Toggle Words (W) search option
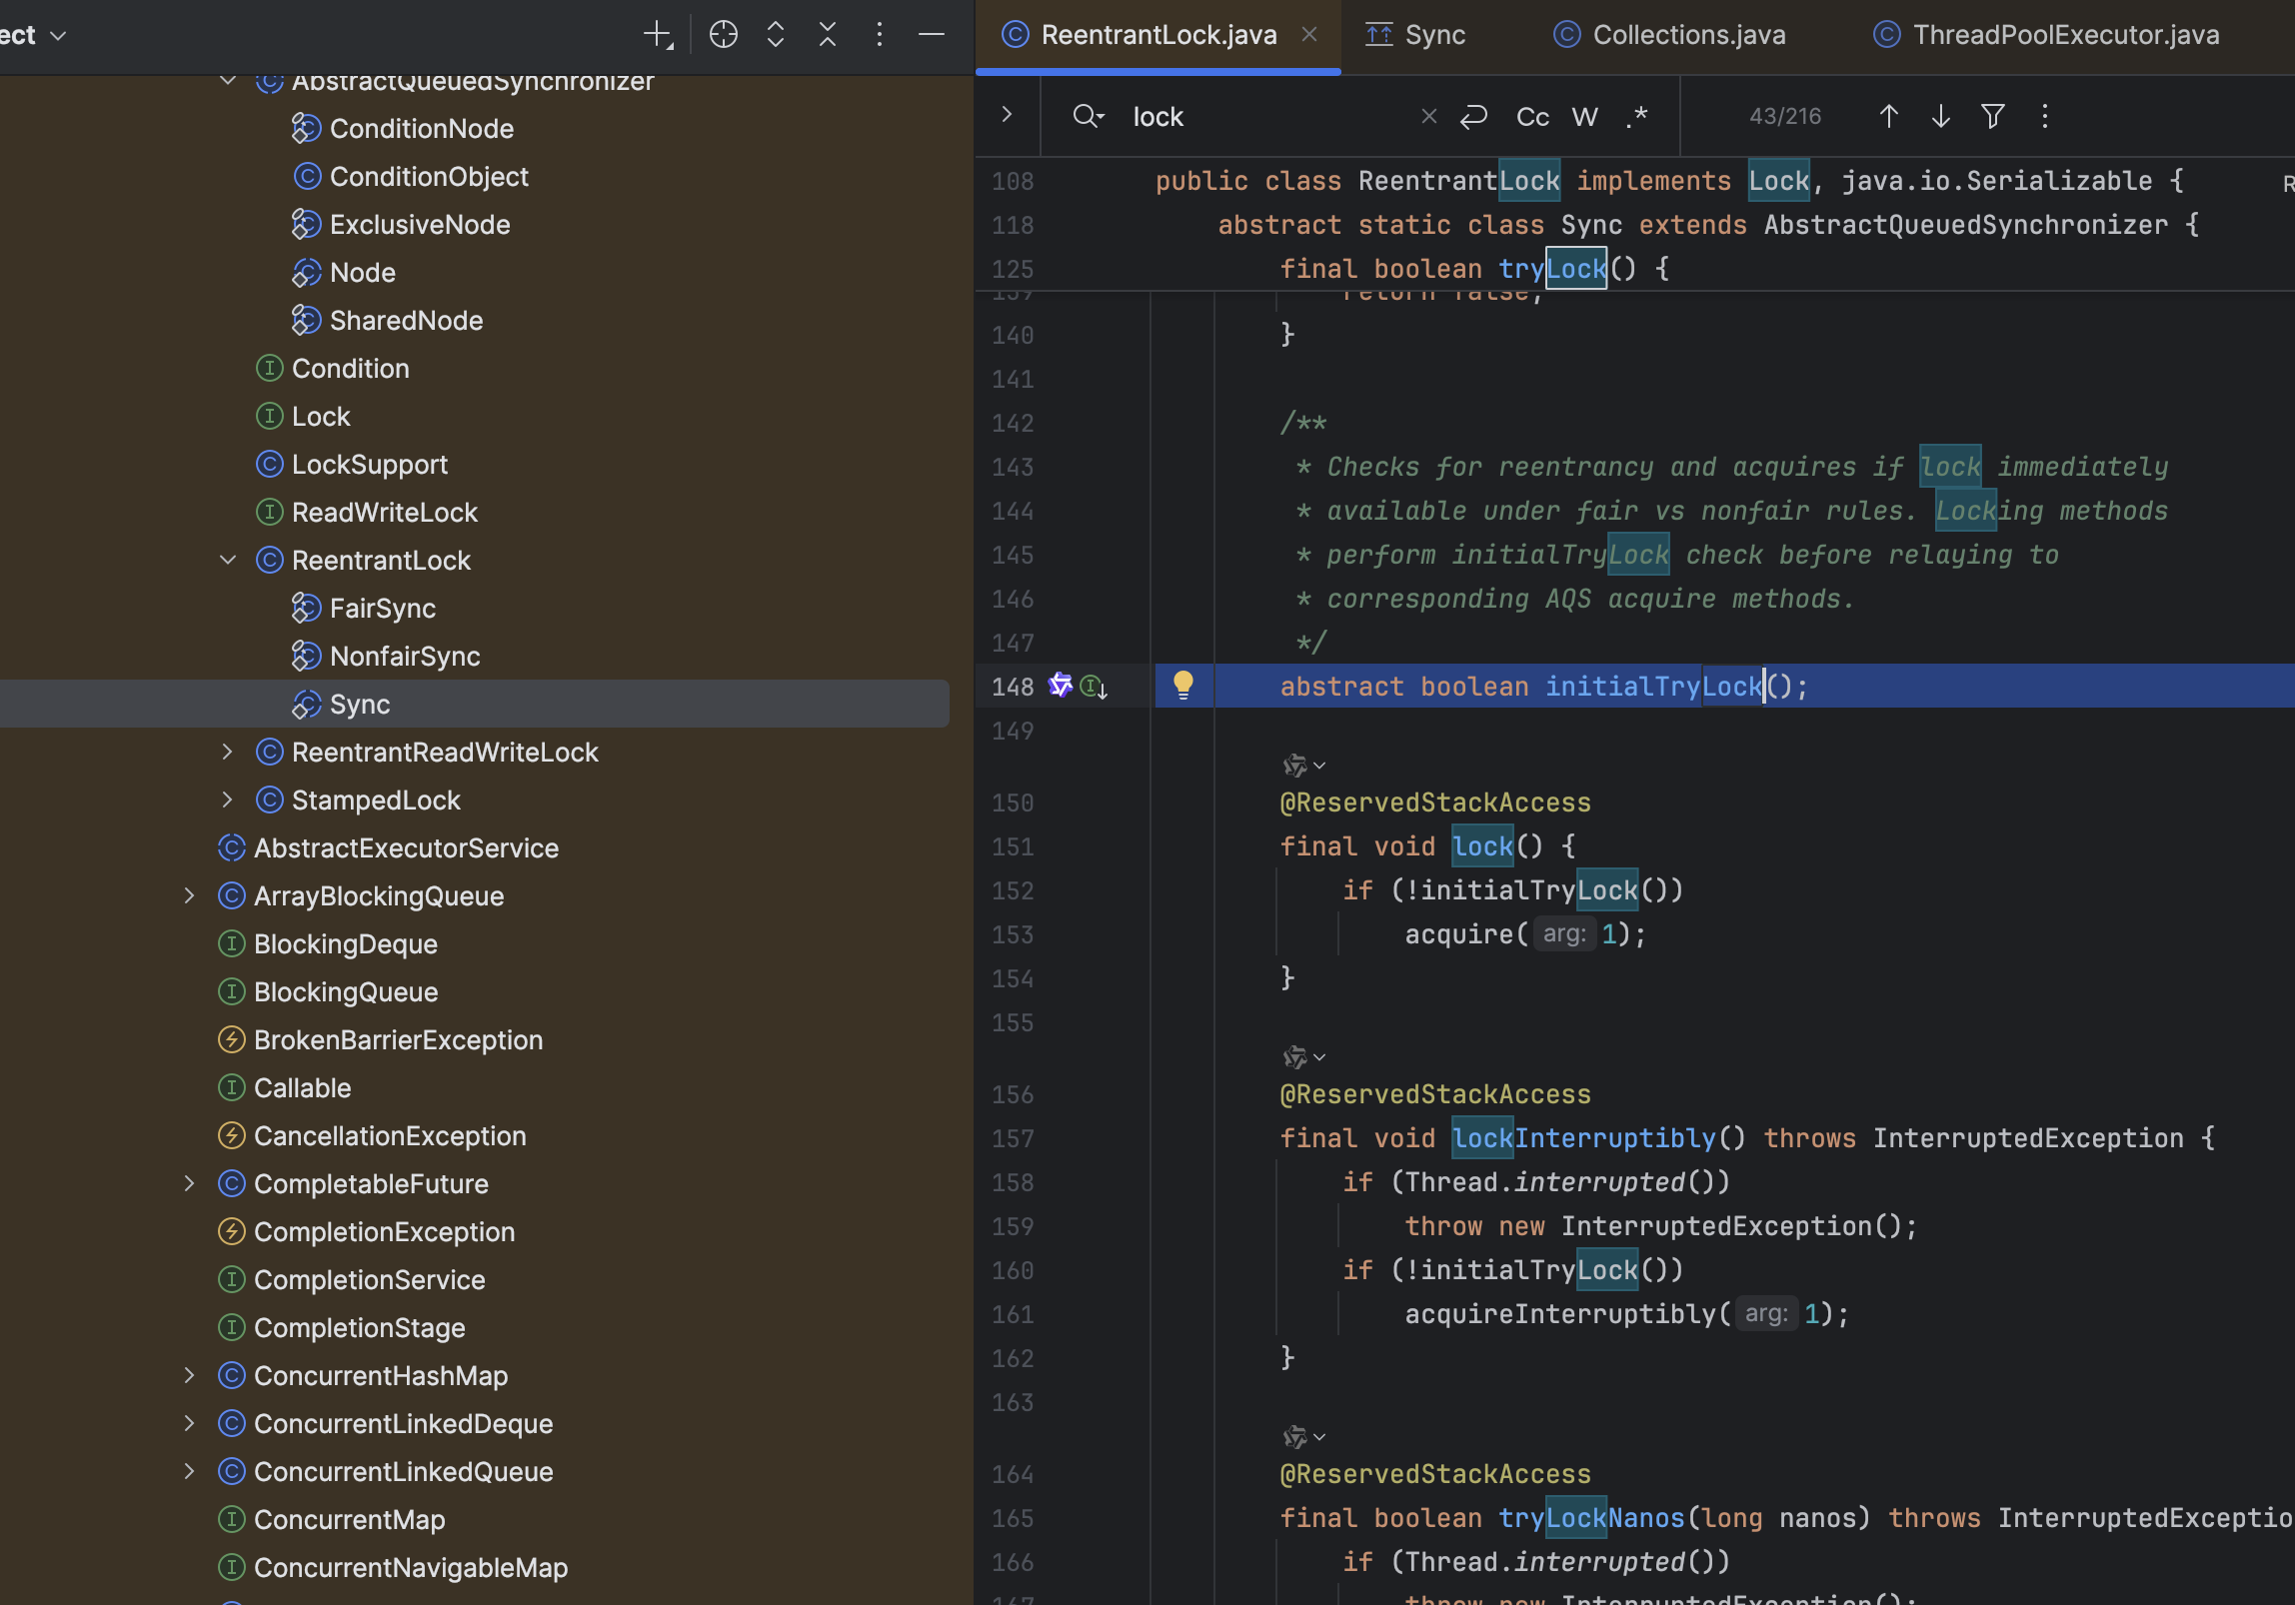The width and height of the screenshot is (2295, 1605). [1584, 117]
